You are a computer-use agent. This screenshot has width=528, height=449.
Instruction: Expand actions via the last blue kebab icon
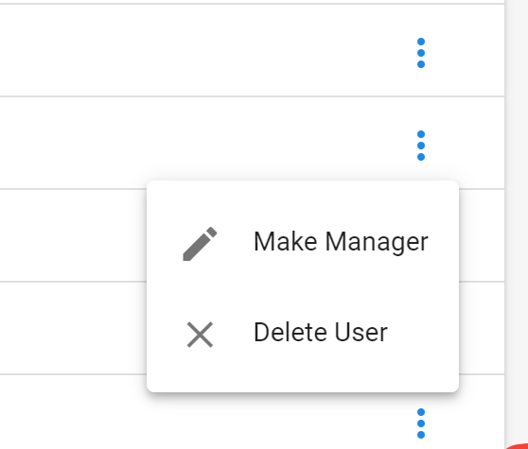420,423
